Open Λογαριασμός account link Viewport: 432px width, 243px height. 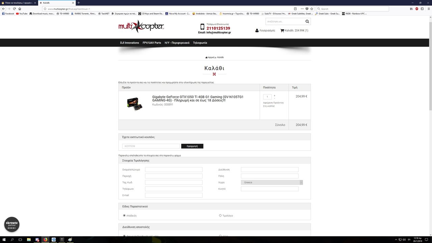[x=267, y=30]
